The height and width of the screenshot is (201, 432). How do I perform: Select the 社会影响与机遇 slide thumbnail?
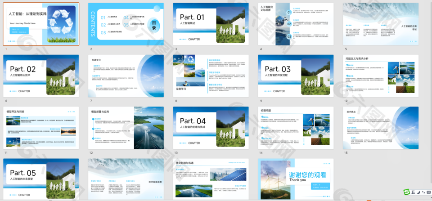coord(211,178)
